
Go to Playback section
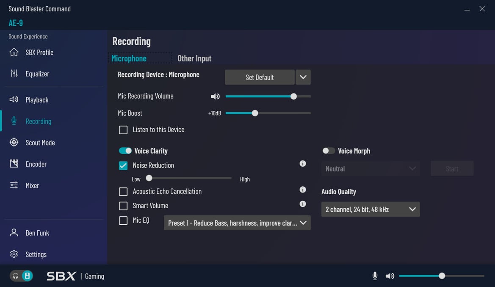(x=37, y=100)
